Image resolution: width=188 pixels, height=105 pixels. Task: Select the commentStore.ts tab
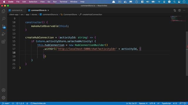point(38,10)
